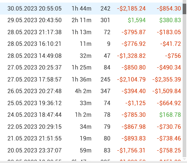Click the green $168.78 value
The height and width of the screenshot is (163, 187).
pyautogui.click(x=170, y=115)
